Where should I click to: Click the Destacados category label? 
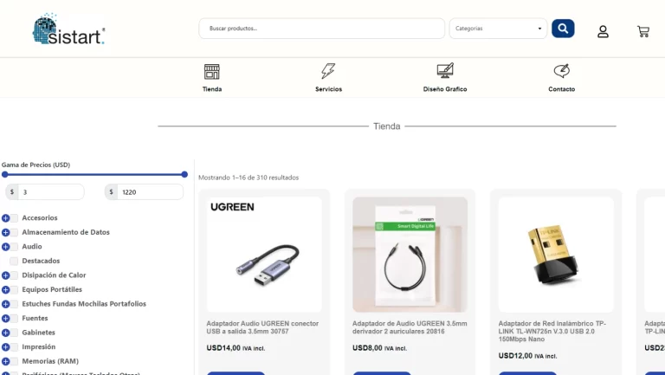coord(41,261)
